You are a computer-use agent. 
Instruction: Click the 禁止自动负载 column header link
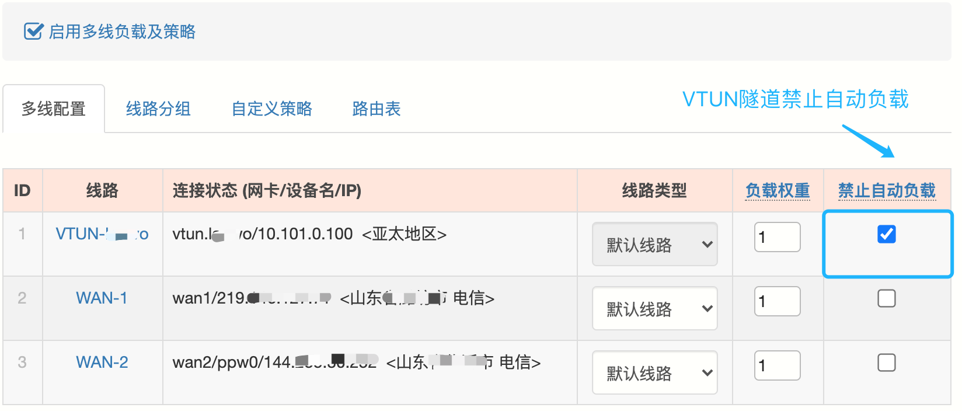click(886, 190)
